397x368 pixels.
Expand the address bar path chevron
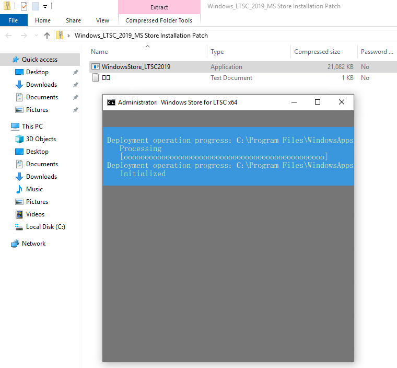(68, 36)
